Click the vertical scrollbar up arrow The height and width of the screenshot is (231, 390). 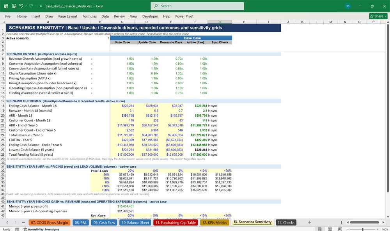point(388,22)
